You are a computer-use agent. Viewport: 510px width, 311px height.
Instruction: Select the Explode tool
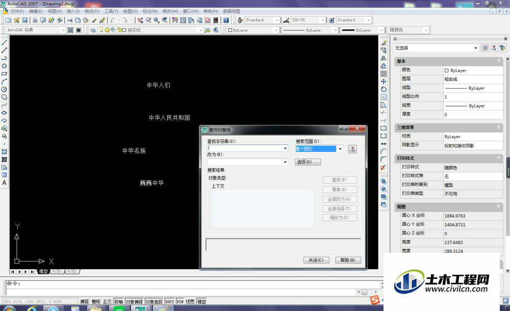pyautogui.click(x=384, y=167)
